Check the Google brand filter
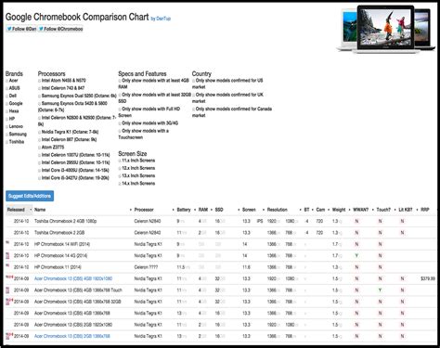 [x=6, y=104]
